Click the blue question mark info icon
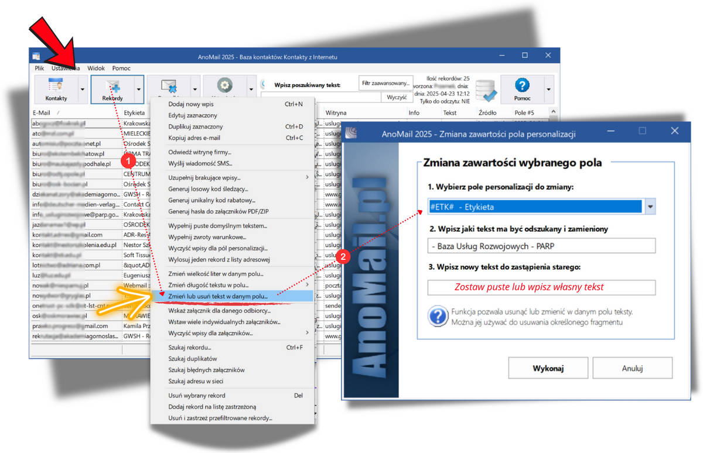 click(438, 317)
